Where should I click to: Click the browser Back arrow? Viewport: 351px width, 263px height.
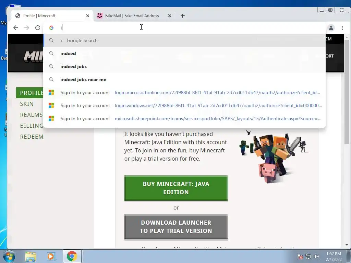click(x=16, y=28)
